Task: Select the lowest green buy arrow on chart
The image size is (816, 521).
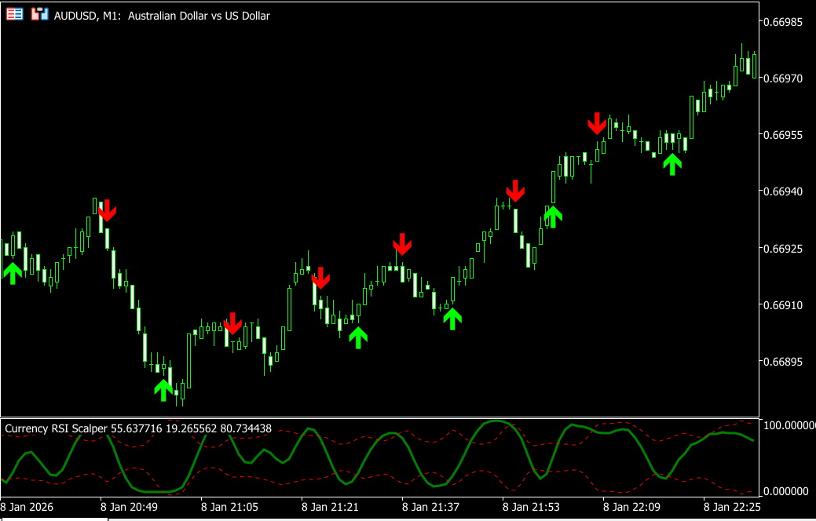Action: [x=163, y=389]
